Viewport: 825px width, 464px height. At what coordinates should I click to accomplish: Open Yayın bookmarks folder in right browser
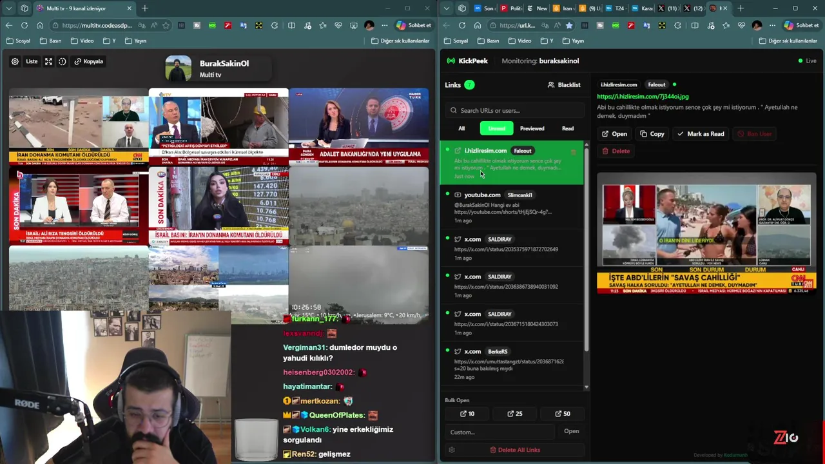click(573, 41)
